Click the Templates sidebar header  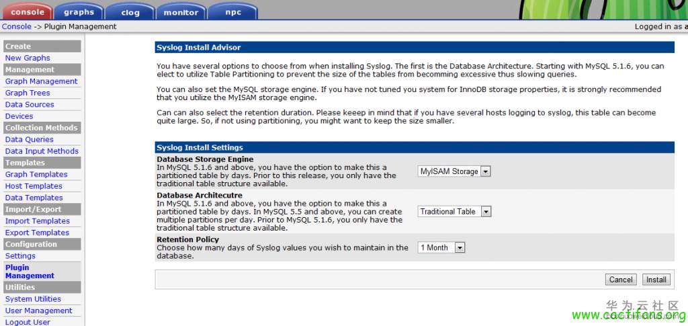click(x=42, y=163)
